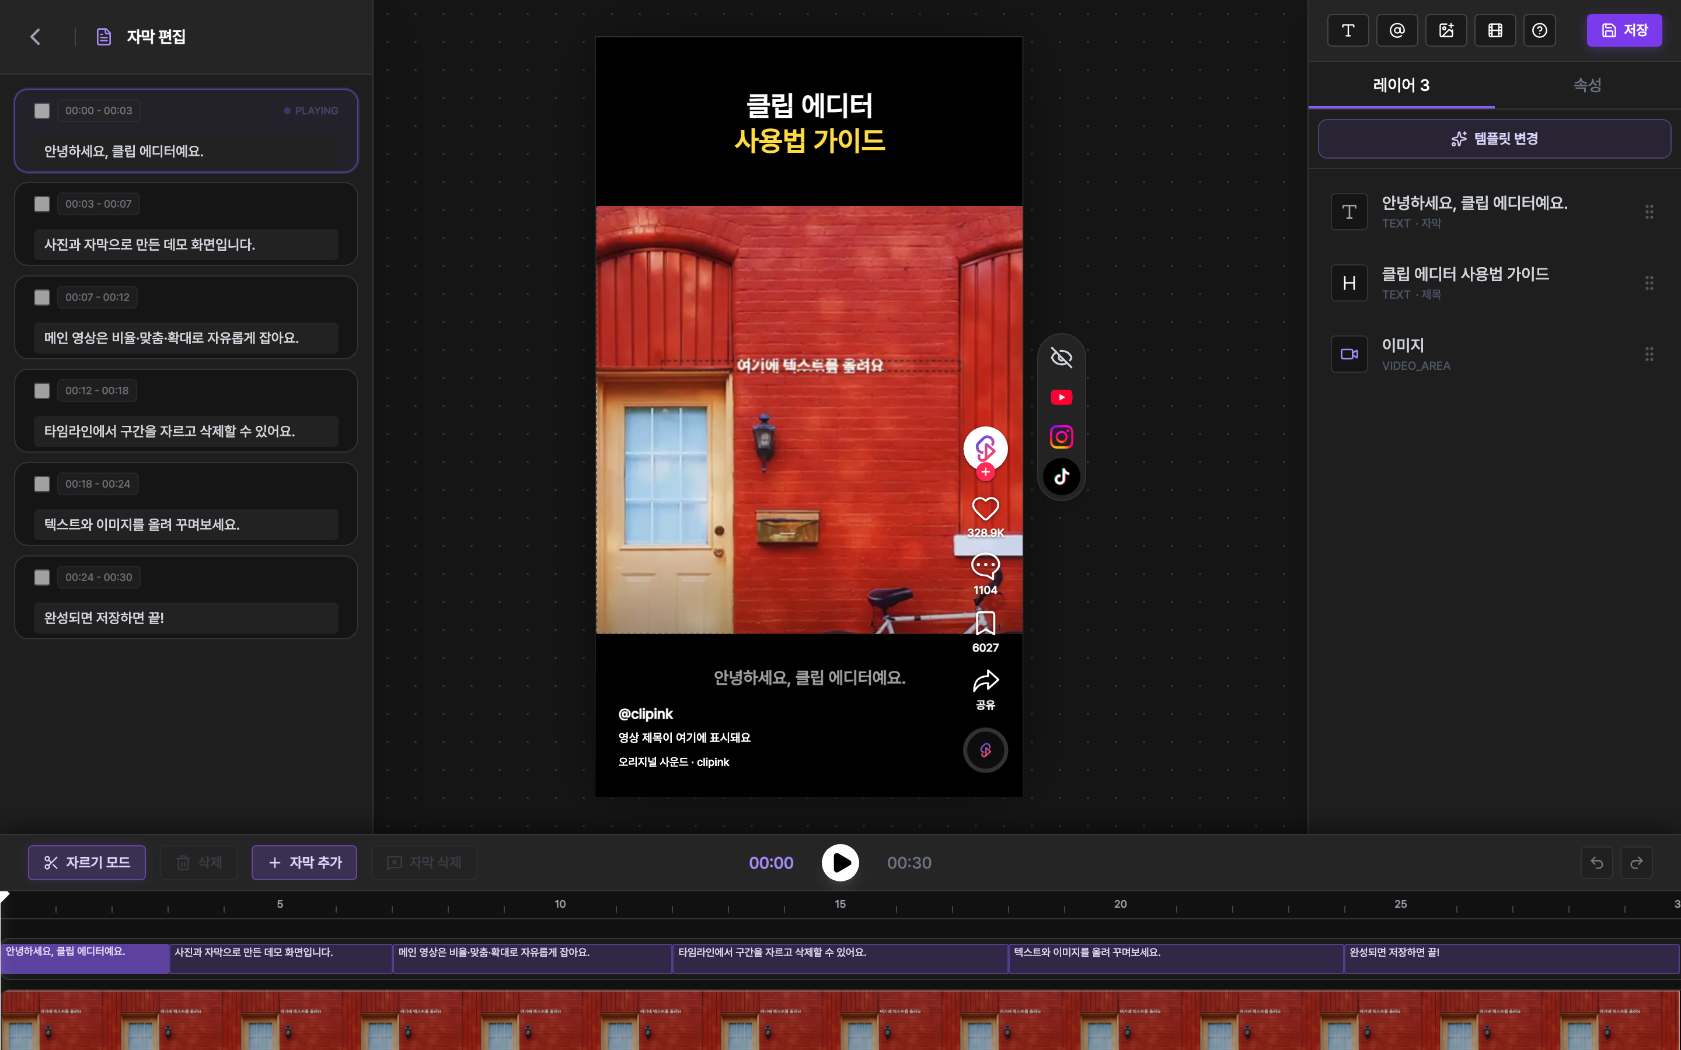The width and height of the screenshot is (1681, 1050).
Task: Select timeline clip 완성되면 저장하면 끝!
Action: [x=1512, y=958]
